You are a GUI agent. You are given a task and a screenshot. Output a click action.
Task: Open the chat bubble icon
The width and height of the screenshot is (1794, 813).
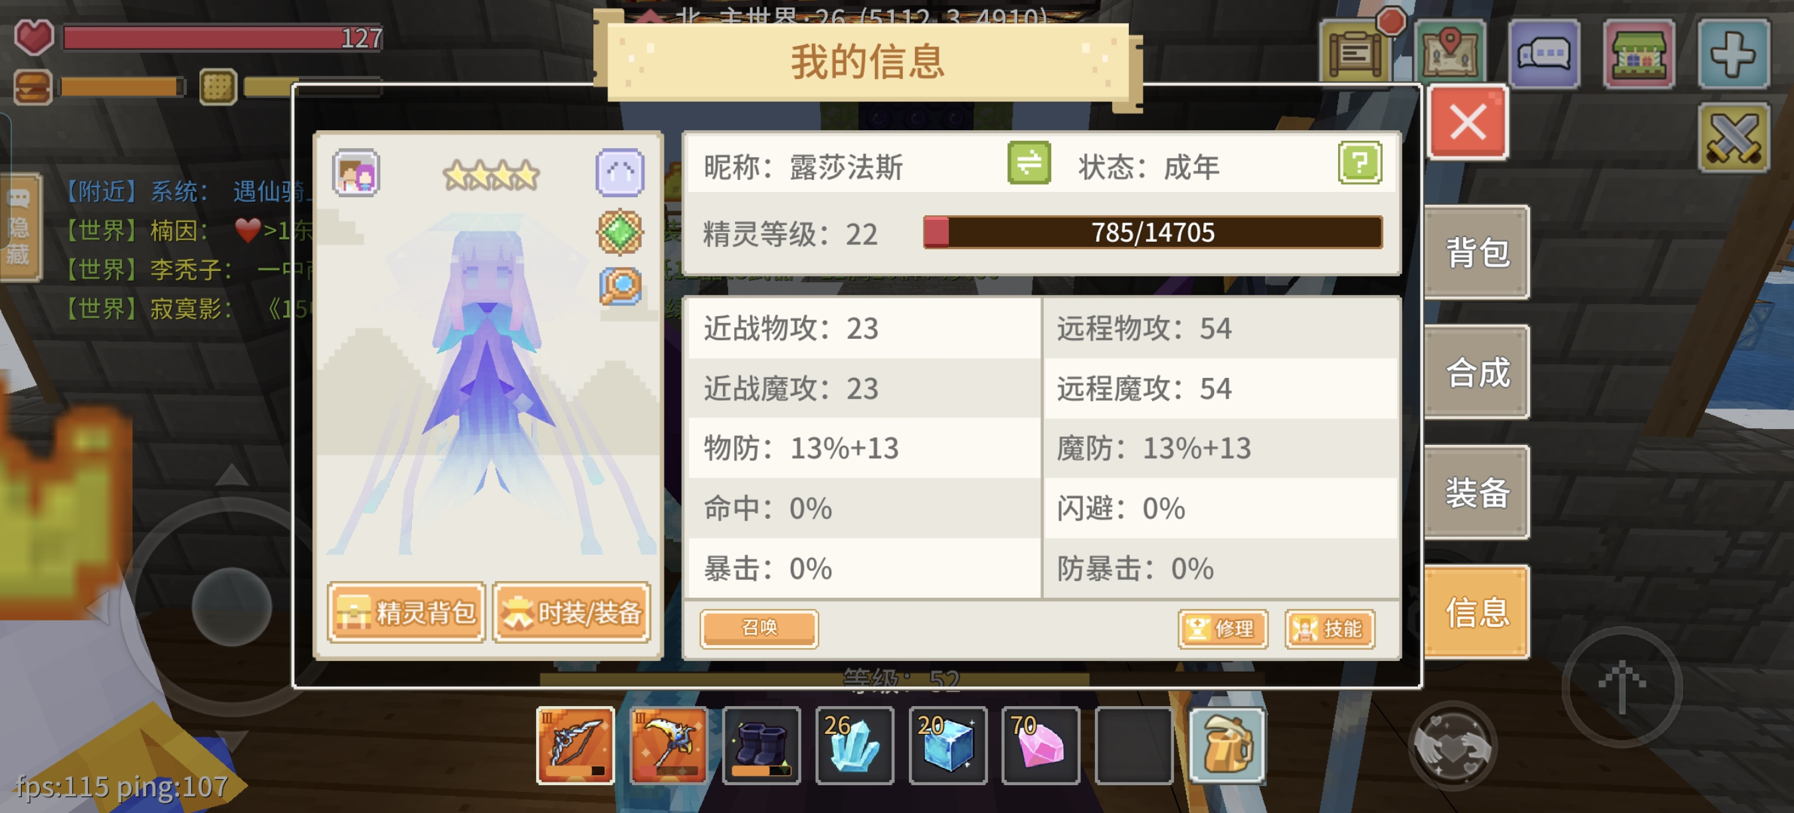(1544, 54)
